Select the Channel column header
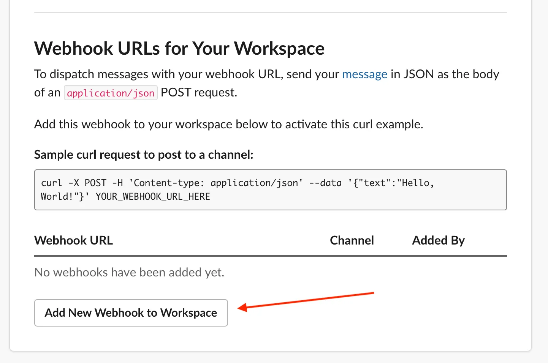 (352, 240)
